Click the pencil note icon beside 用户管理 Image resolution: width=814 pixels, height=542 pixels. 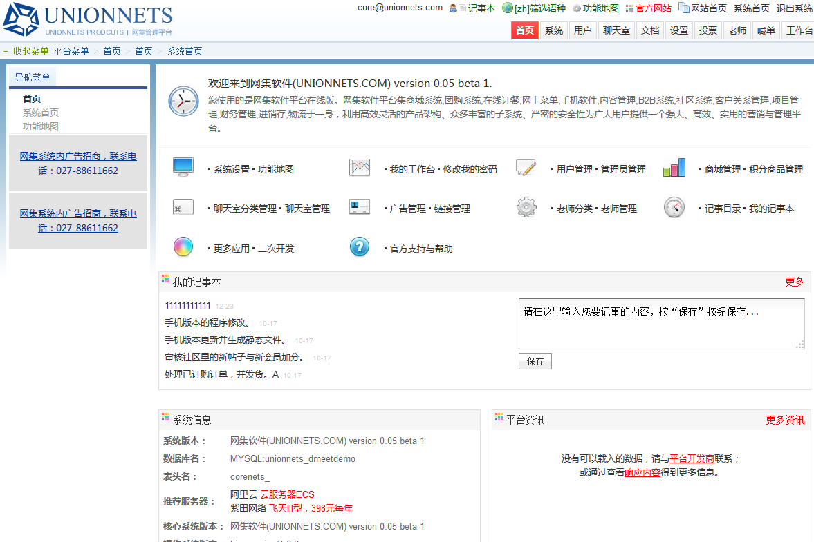(x=526, y=168)
